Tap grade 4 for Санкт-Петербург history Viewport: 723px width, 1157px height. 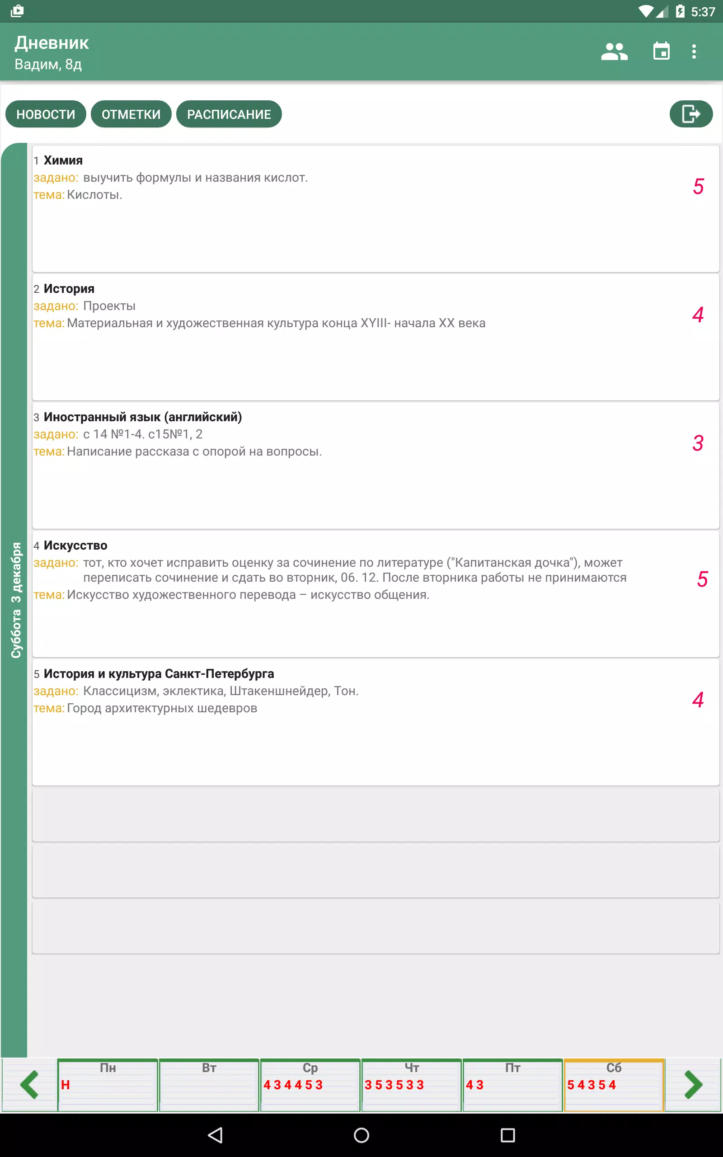point(698,700)
